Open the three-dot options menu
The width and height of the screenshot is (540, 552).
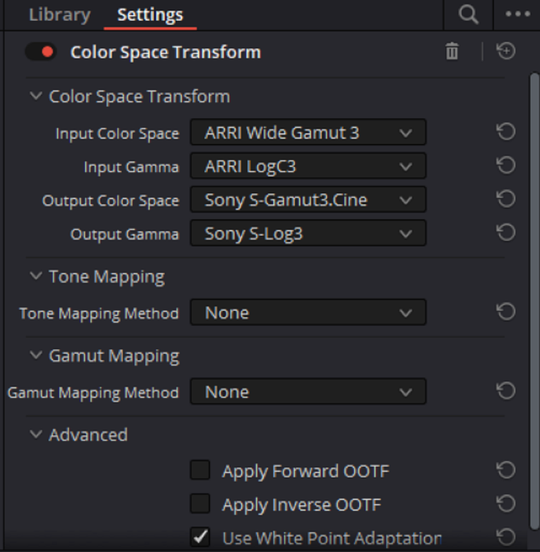pyautogui.click(x=517, y=14)
